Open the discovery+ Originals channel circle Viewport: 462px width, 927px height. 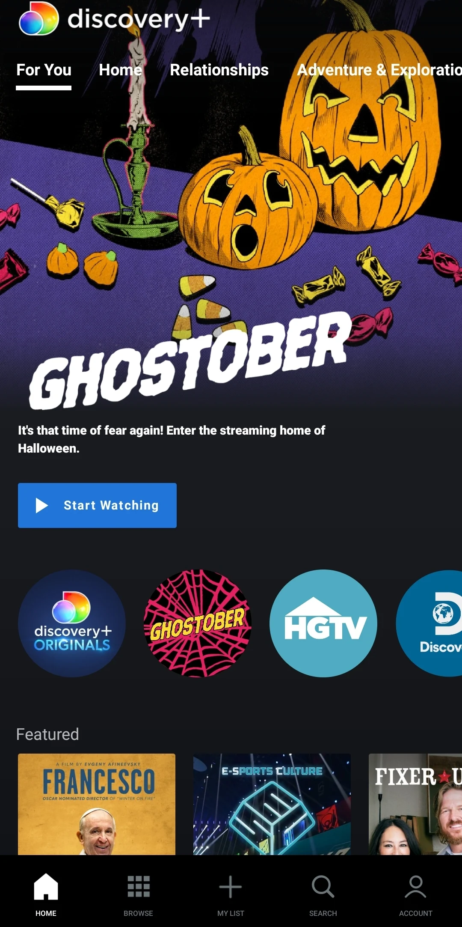pyautogui.click(x=72, y=623)
